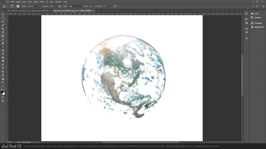Reset default foreground and background colors
Screen dimensions: 266x149
click(x=2, y=89)
